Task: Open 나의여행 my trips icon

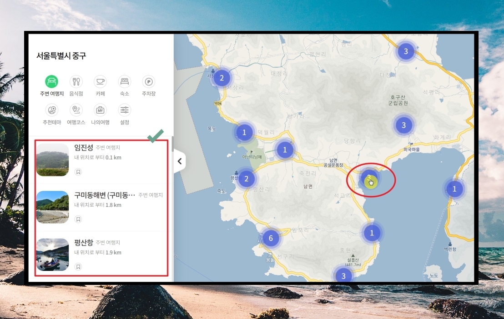Action: pos(100,110)
